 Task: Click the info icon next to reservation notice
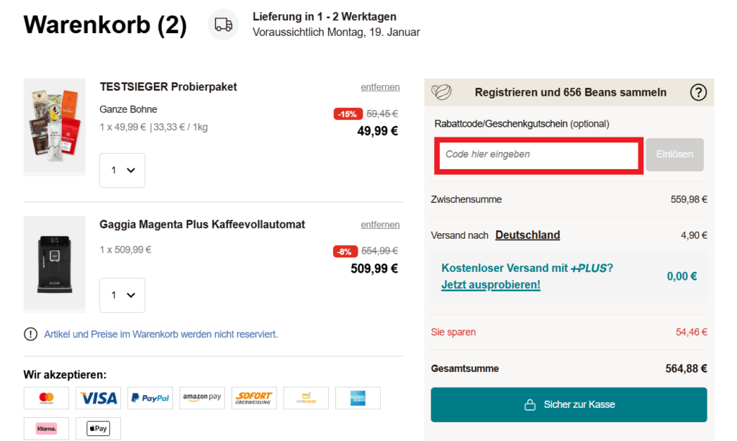click(30, 334)
